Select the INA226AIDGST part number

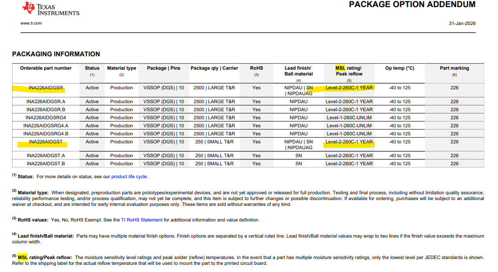46,142
